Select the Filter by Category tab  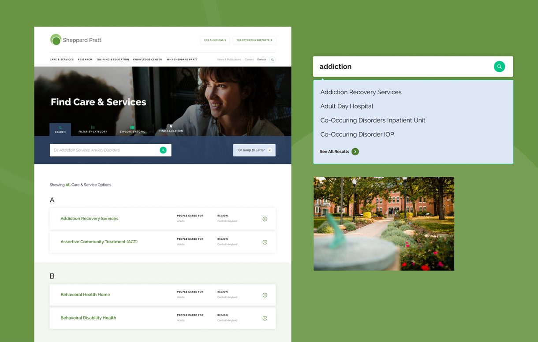93,130
